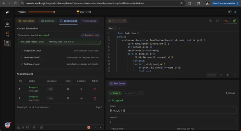The height and width of the screenshot is (131, 241).
Task: Open the C++ language dropdown
Action: (117, 21)
